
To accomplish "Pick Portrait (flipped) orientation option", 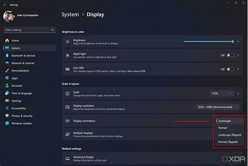I will click(x=228, y=142).
